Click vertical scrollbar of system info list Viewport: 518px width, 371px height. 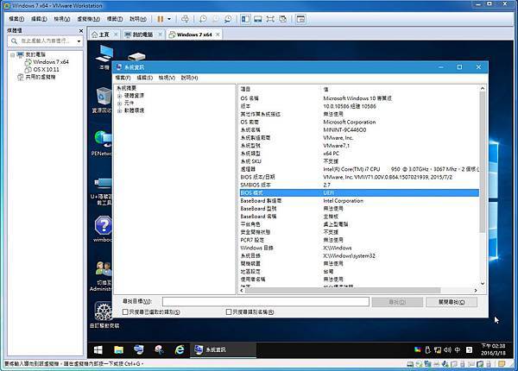483,161
